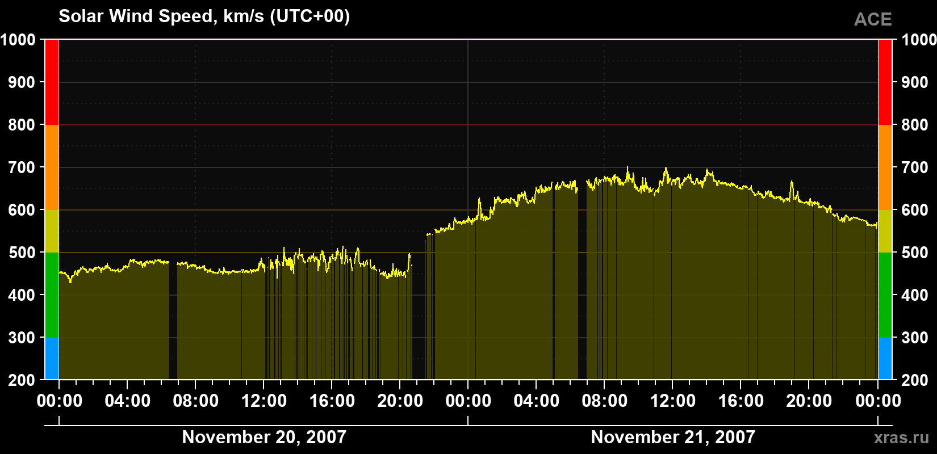
Task: Pick the blue band on the right scale
Action: (885, 359)
